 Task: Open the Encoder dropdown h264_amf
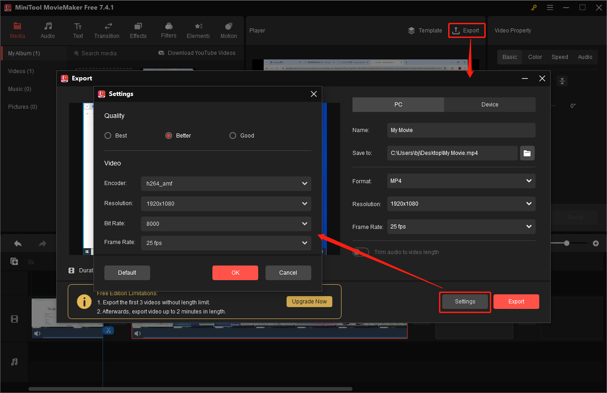pos(226,184)
